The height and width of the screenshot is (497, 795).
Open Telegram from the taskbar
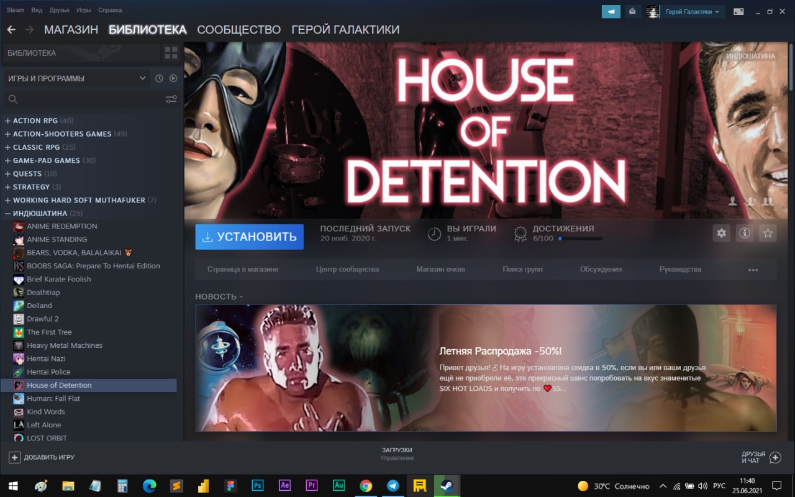point(393,485)
